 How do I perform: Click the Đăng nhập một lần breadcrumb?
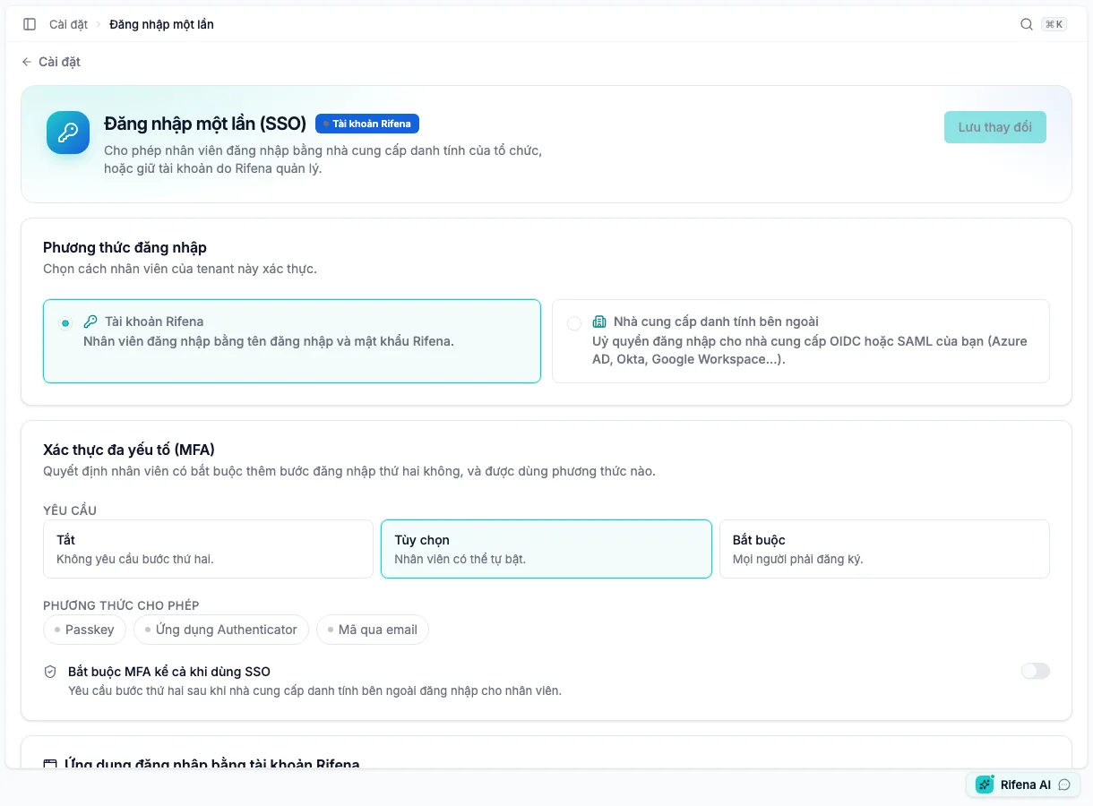(x=161, y=24)
